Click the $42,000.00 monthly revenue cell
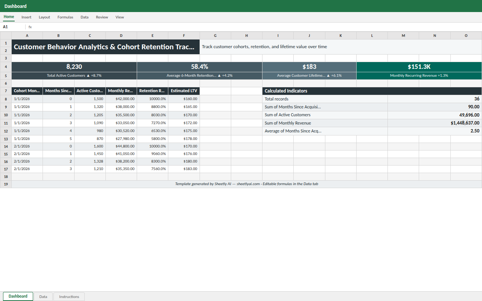 click(121, 99)
